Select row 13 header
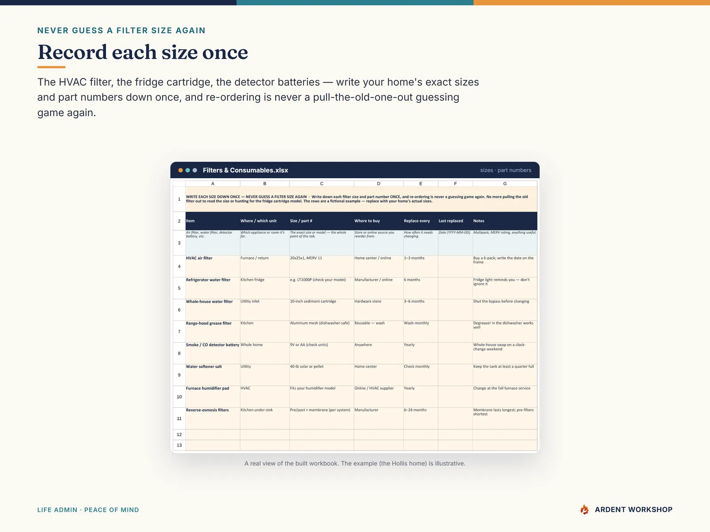The image size is (710, 532). tap(179, 445)
